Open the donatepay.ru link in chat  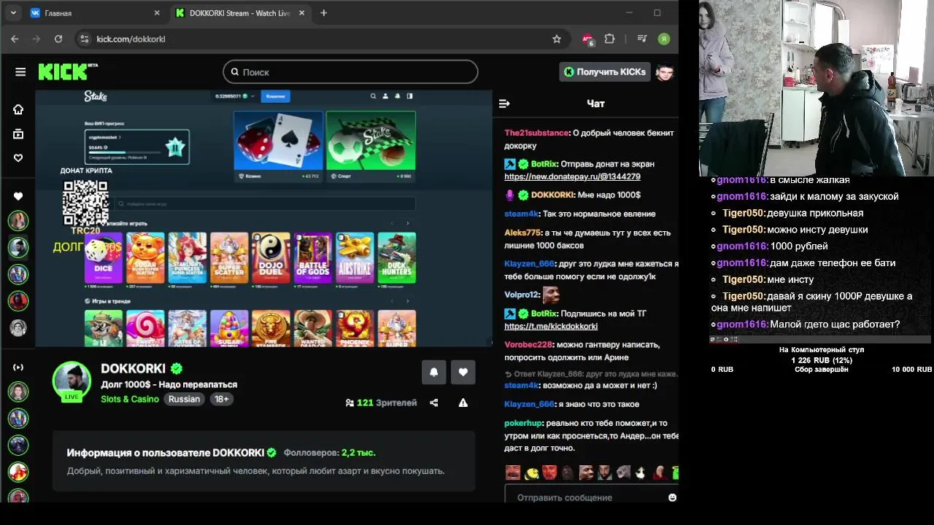click(572, 176)
